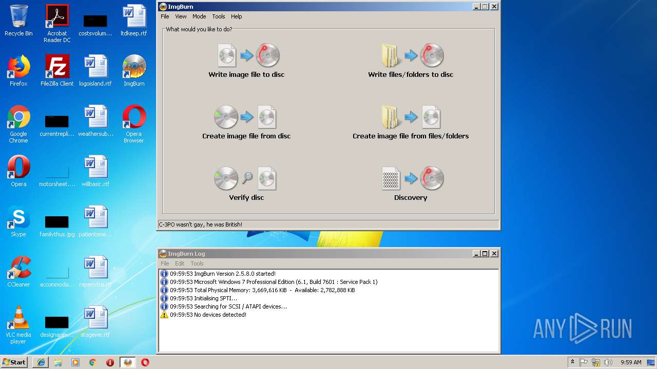The image size is (657, 369).
Task: Click the 'Verify disc' label
Action: (x=246, y=197)
